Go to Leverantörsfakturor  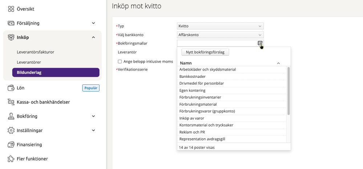pyautogui.click(x=35, y=52)
